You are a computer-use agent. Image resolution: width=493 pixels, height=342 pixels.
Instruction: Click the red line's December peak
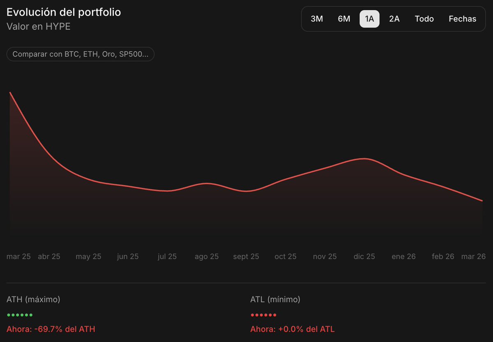[364, 158]
